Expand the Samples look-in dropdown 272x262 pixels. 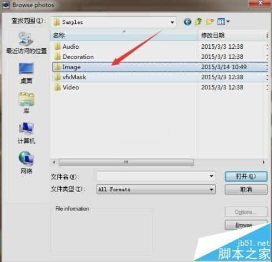coord(172,23)
